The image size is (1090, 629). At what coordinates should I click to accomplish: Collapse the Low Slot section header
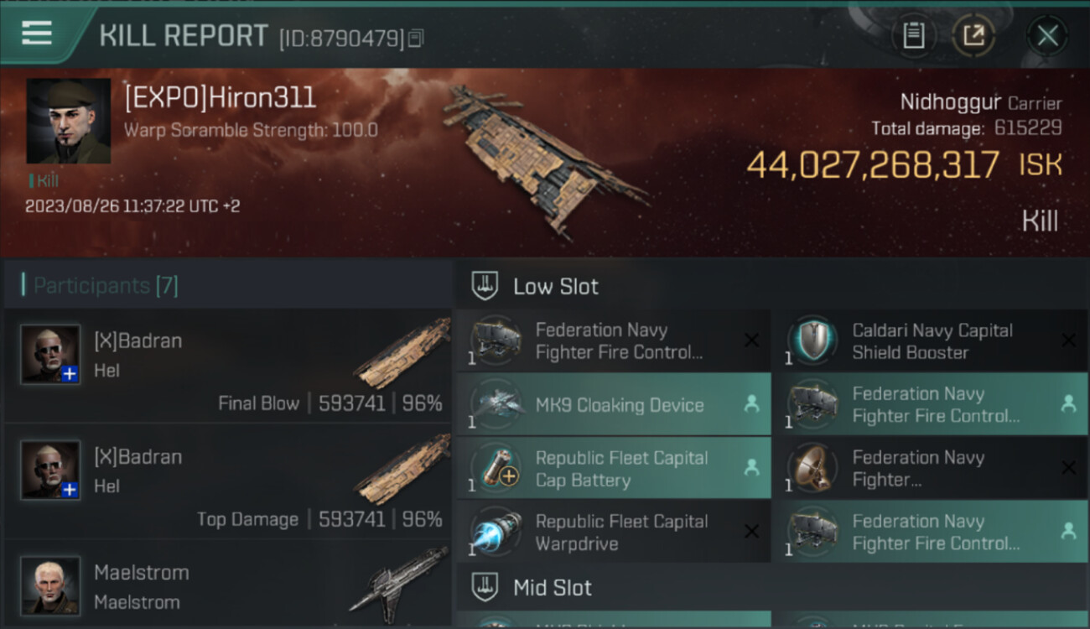click(555, 286)
